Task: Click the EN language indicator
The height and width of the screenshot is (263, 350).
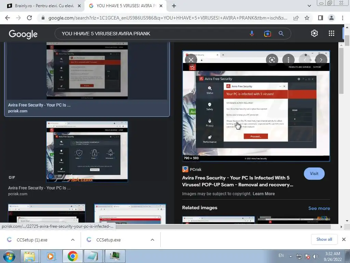Action: click(x=281, y=255)
